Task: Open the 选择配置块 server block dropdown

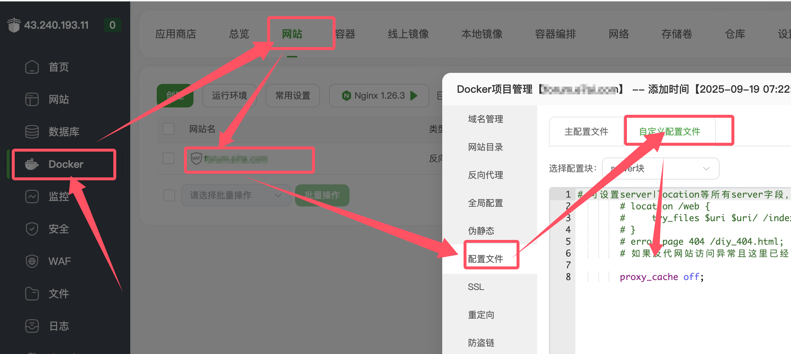Action: click(x=660, y=169)
